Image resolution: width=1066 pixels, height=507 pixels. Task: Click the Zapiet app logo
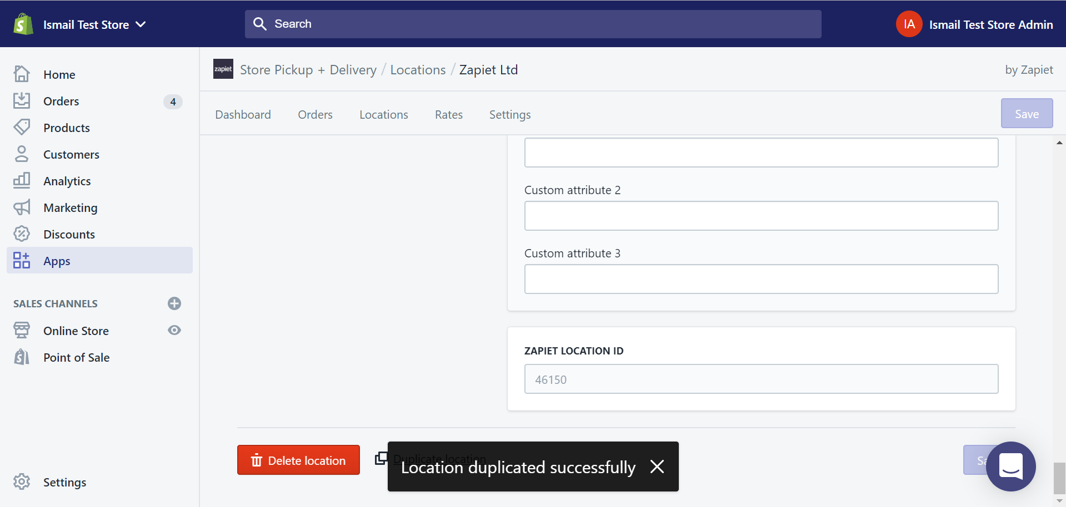pyautogui.click(x=223, y=69)
